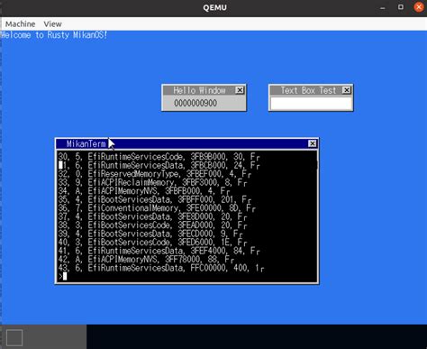Viewport: 427px width, 349px height.
Task: Click terminal row 33 EfiACPIReclaimMemory
Action: point(152,182)
